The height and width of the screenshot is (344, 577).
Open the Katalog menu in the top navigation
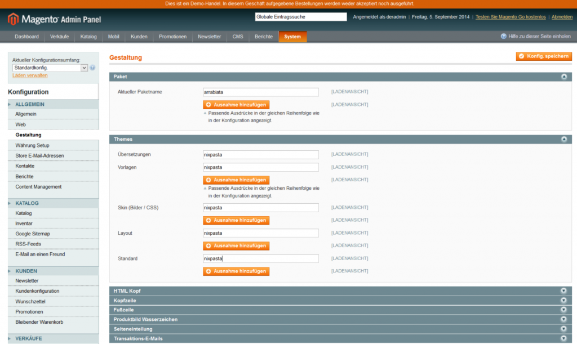click(88, 36)
